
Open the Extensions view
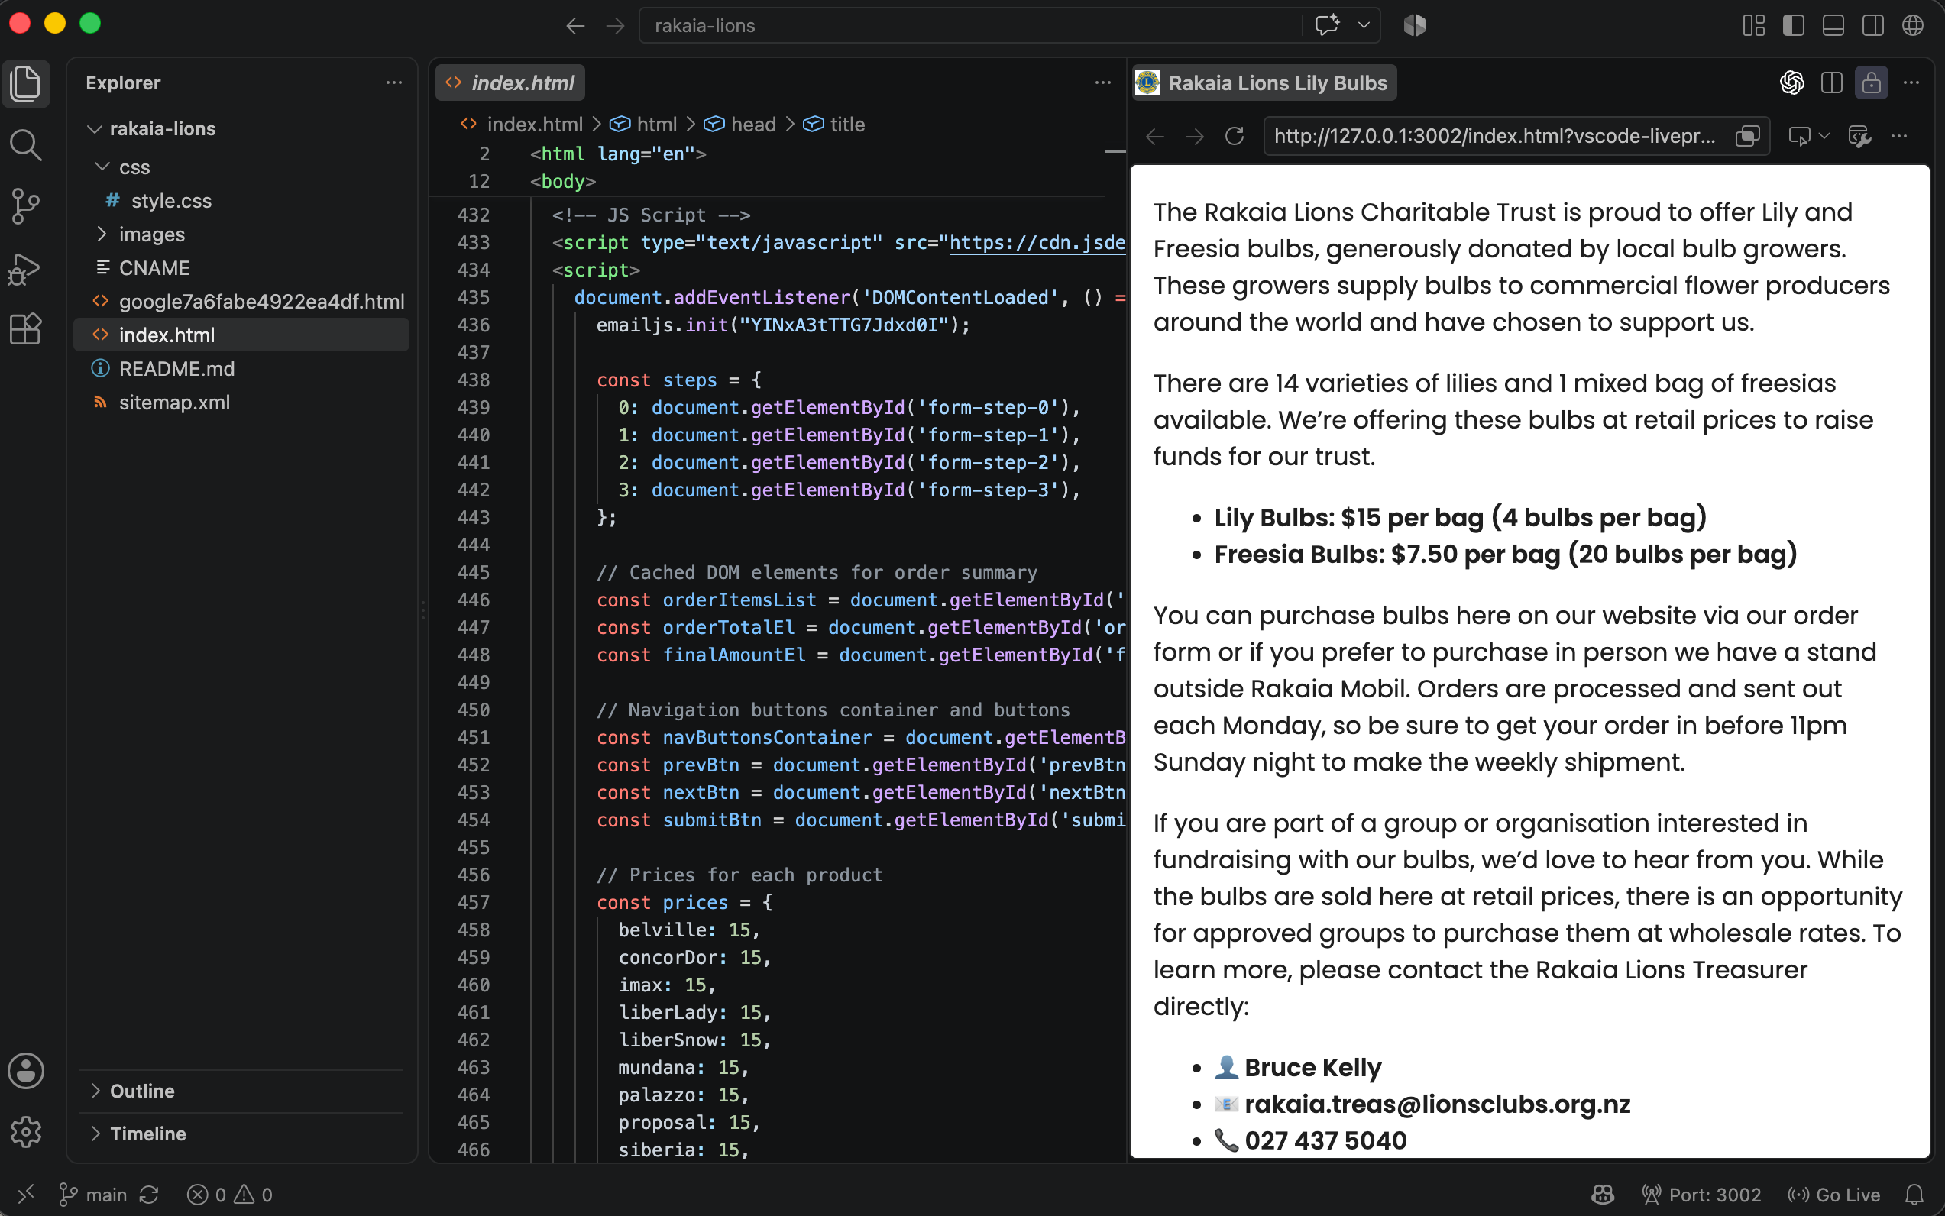(26, 329)
